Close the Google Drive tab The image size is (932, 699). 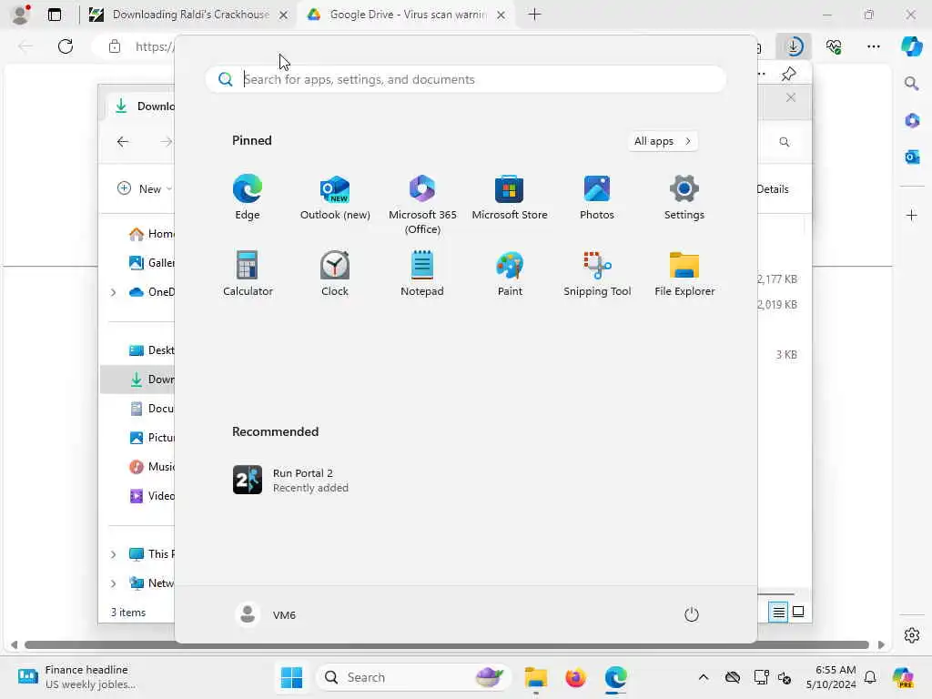501,15
